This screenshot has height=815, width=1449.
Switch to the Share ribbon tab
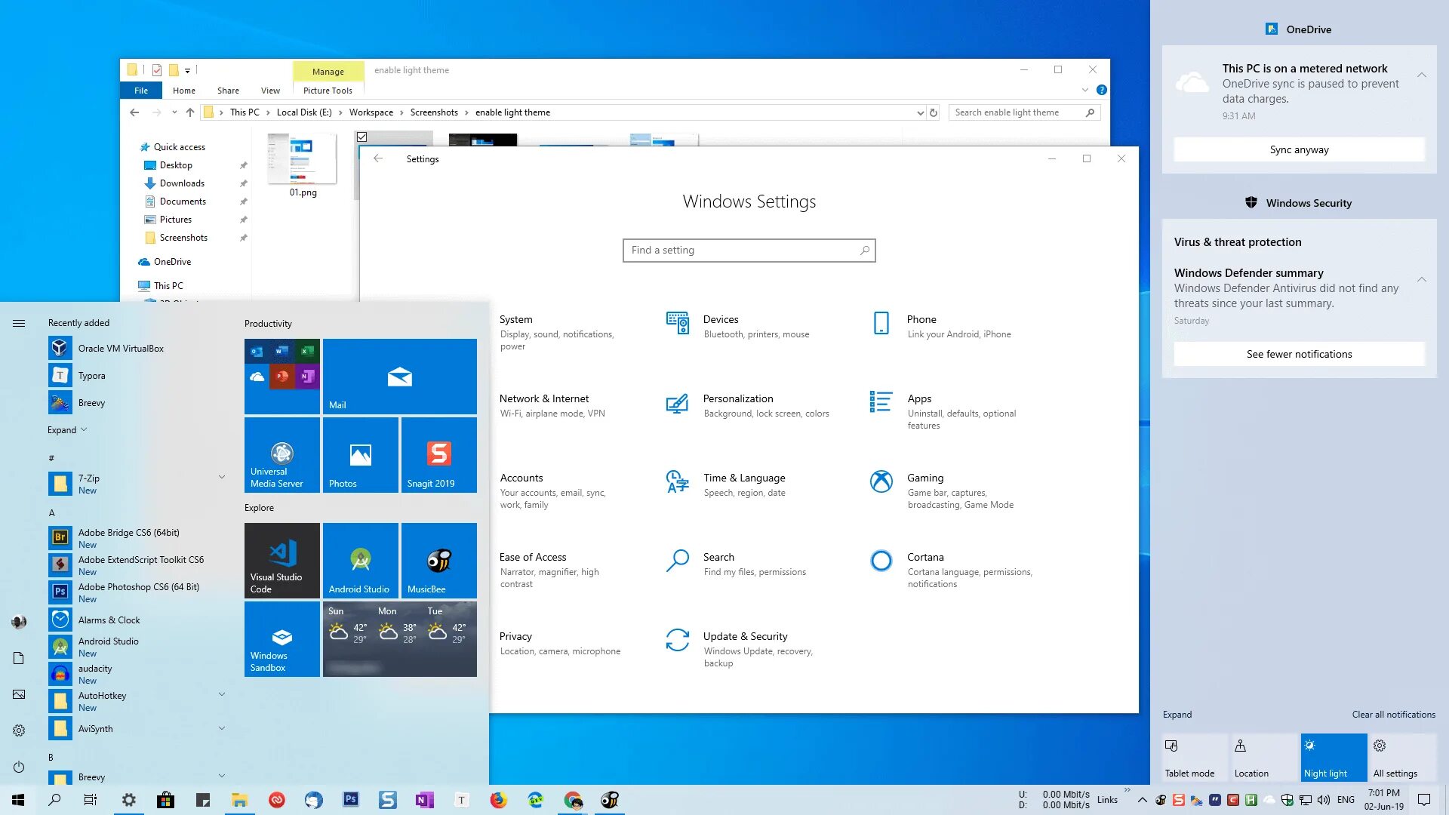pos(228,91)
